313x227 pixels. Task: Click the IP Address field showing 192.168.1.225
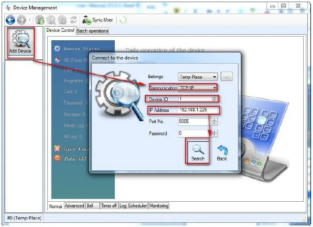(x=199, y=110)
